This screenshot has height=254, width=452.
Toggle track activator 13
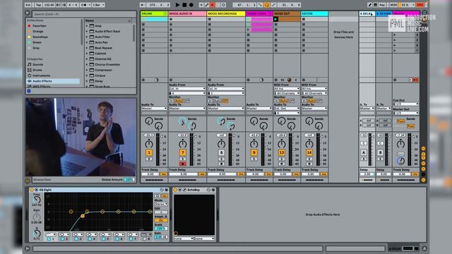click(x=281, y=152)
